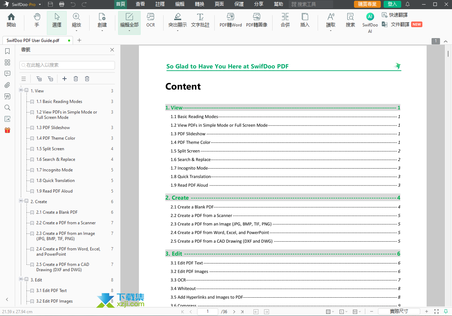Click the Redo arrow in the title bar

[84, 4]
